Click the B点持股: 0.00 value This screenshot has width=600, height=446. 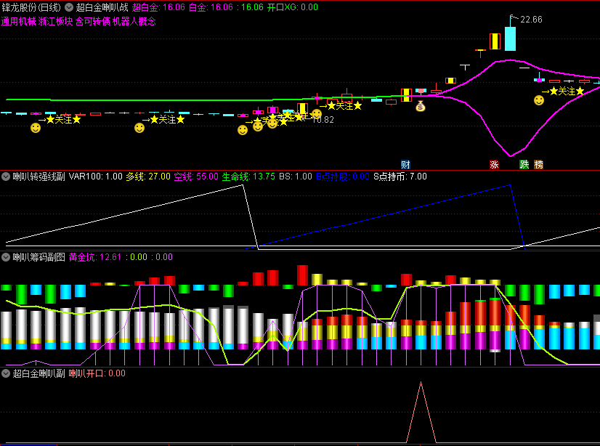click(x=342, y=177)
